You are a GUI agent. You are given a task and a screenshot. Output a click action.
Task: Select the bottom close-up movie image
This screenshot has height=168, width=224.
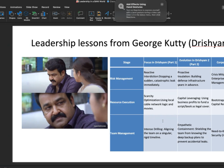(x=65, y=111)
